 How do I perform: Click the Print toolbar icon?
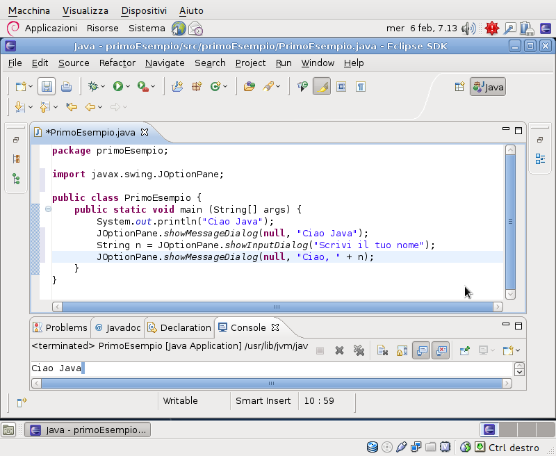click(x=66, y=86)
